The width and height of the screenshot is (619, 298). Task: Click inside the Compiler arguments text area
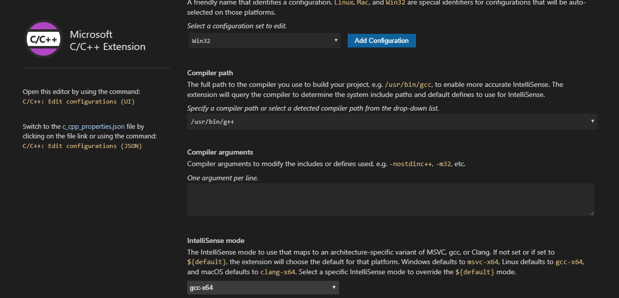point(391,200)
